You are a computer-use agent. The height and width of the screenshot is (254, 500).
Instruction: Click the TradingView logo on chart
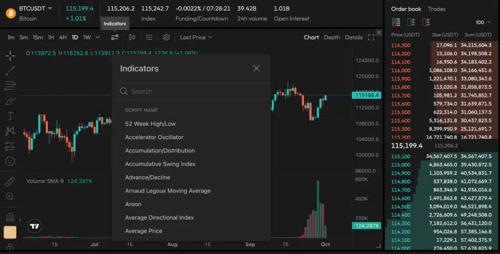(x=35, y=226)
